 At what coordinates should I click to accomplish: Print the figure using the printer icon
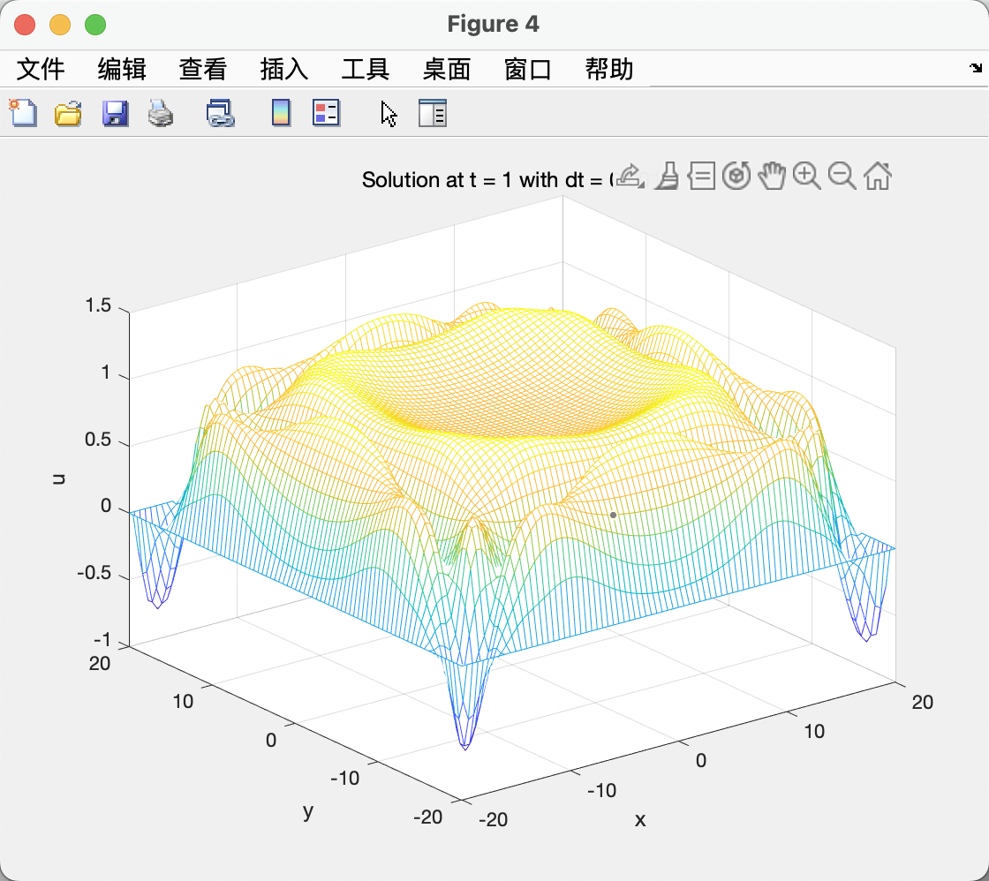161,113
